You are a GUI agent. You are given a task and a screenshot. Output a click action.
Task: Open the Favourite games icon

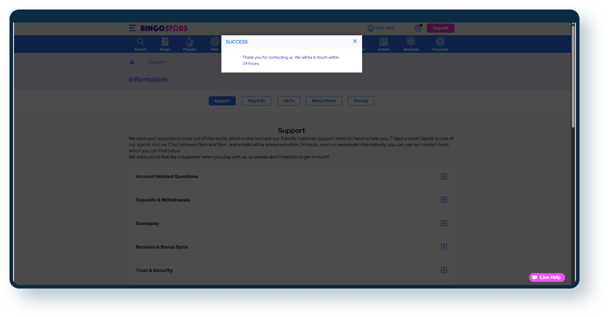(440, 42)
